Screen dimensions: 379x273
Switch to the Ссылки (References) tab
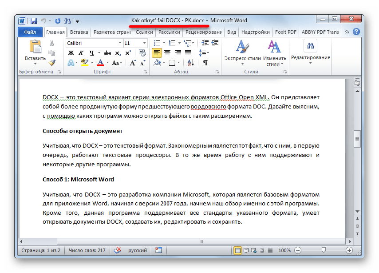point(144,32)
